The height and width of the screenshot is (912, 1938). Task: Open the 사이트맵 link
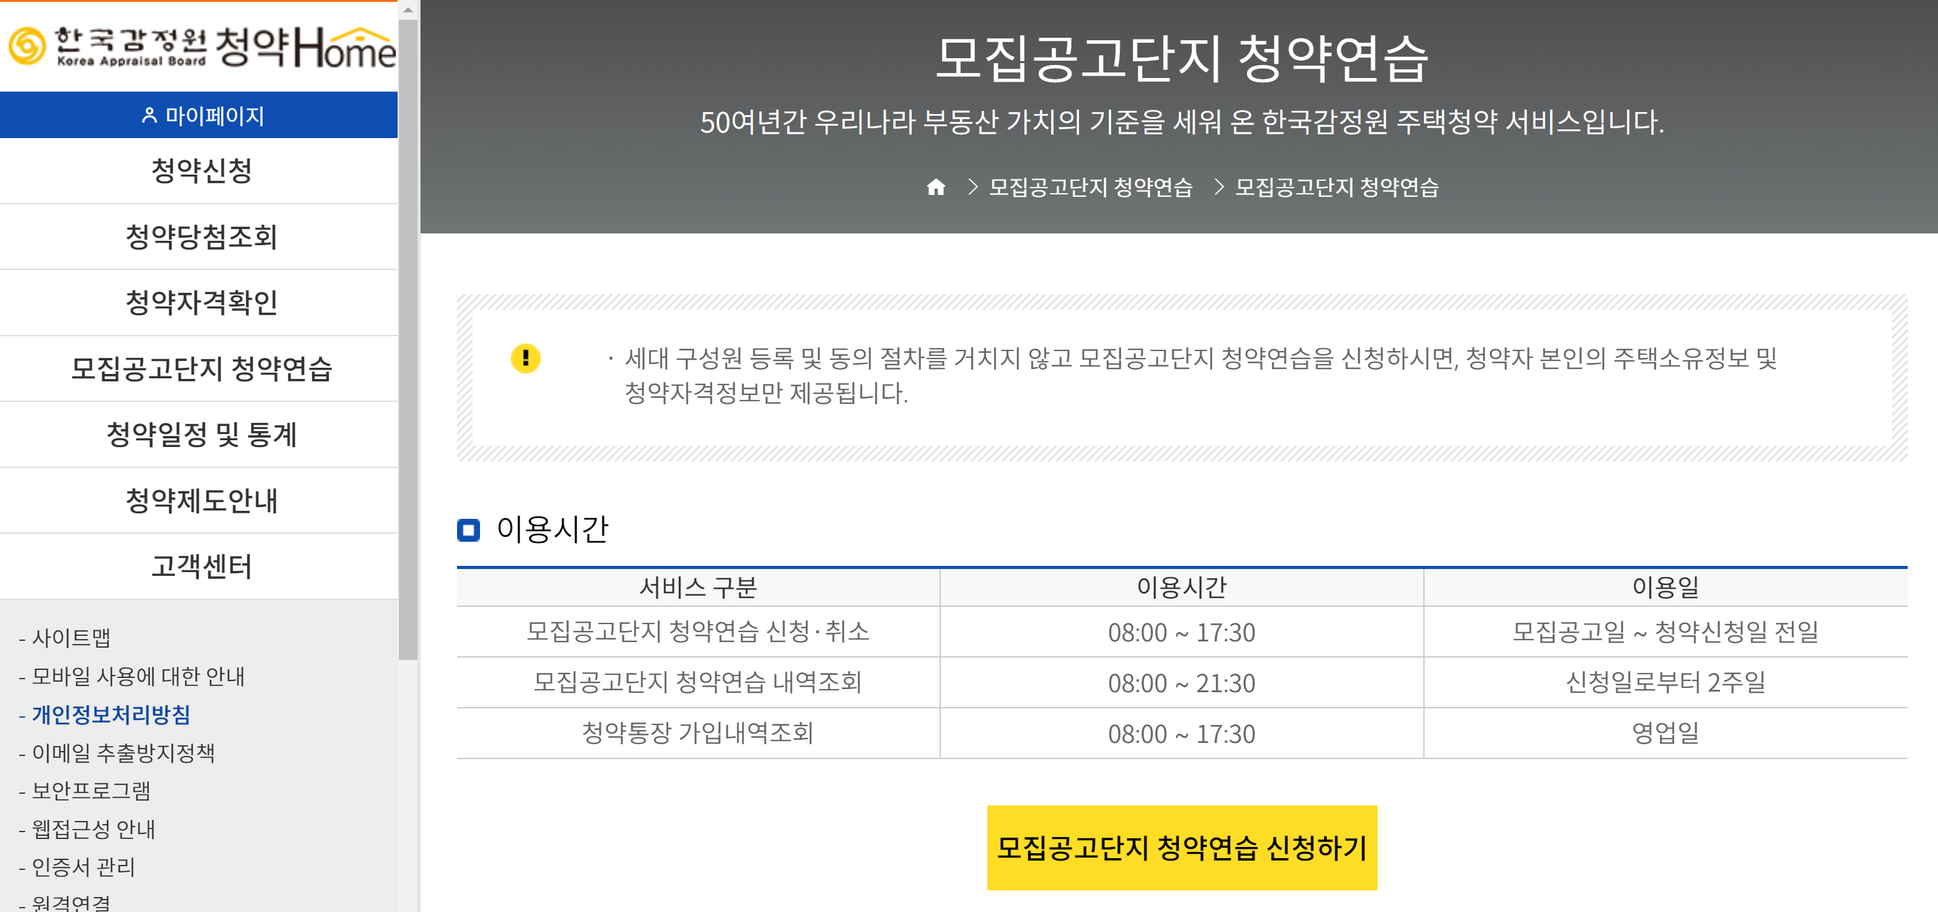coord(71,638)
